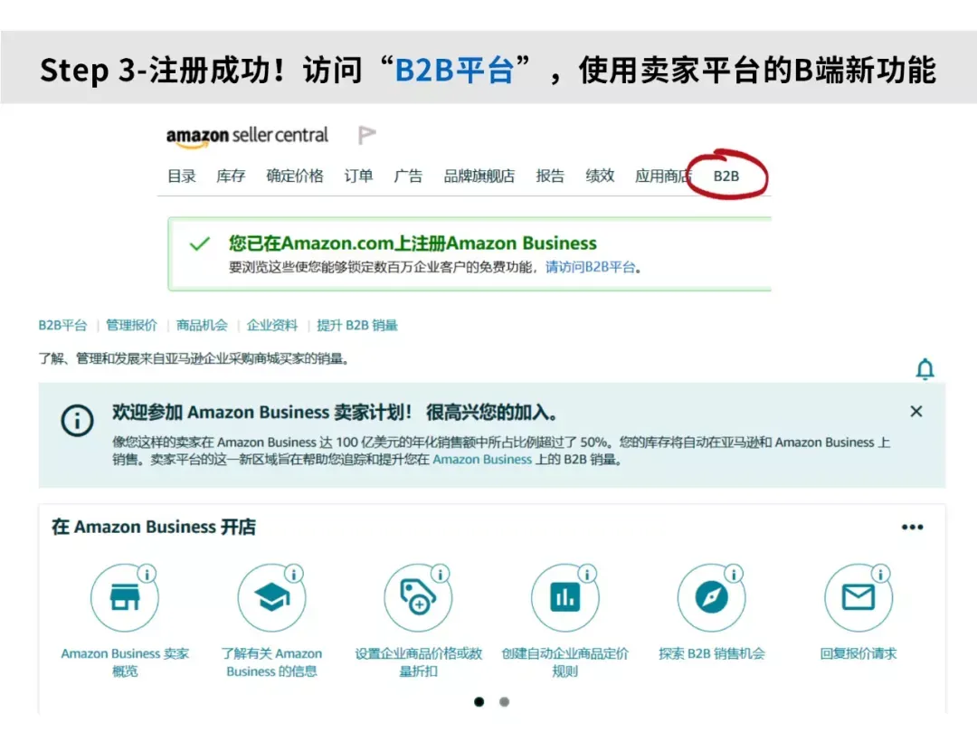Screen dimensions: 977x733
Task: Click the info icon in the welcome banner
Action: (77, 421)
